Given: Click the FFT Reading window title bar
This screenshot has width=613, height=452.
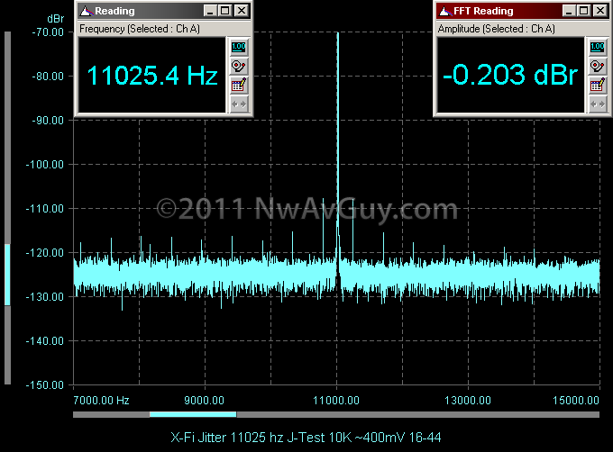Looking at the screenshot, I should (523, 11).
